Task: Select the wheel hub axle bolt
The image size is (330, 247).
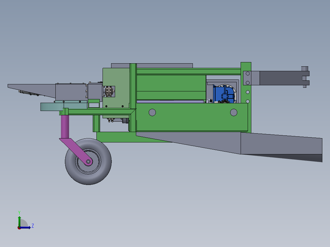Action: point(88,162)
